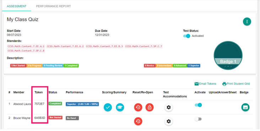This screenshot has width=260, height=131.
Task: Click the member name Bruce Wayne
Action: [22, 118]
